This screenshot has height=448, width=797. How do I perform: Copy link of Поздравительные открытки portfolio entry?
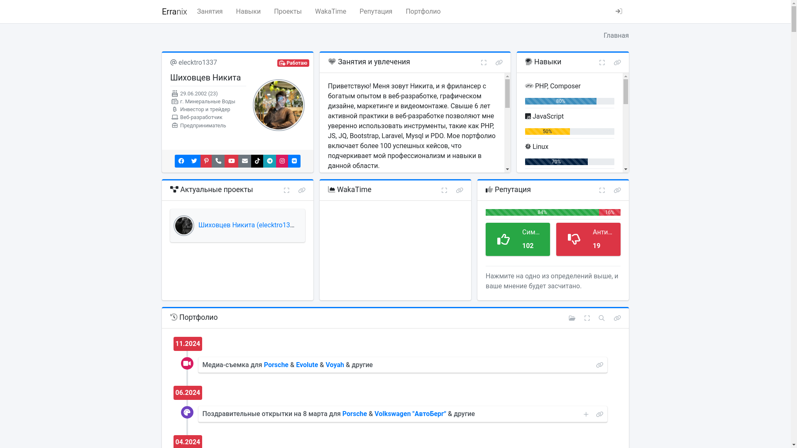pyautogui.click(x=599, y=414)
